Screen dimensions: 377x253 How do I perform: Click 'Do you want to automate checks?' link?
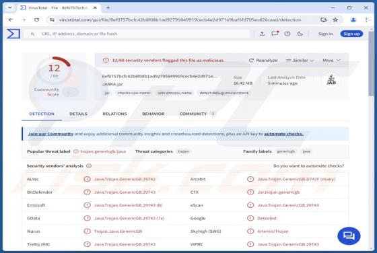309,166
